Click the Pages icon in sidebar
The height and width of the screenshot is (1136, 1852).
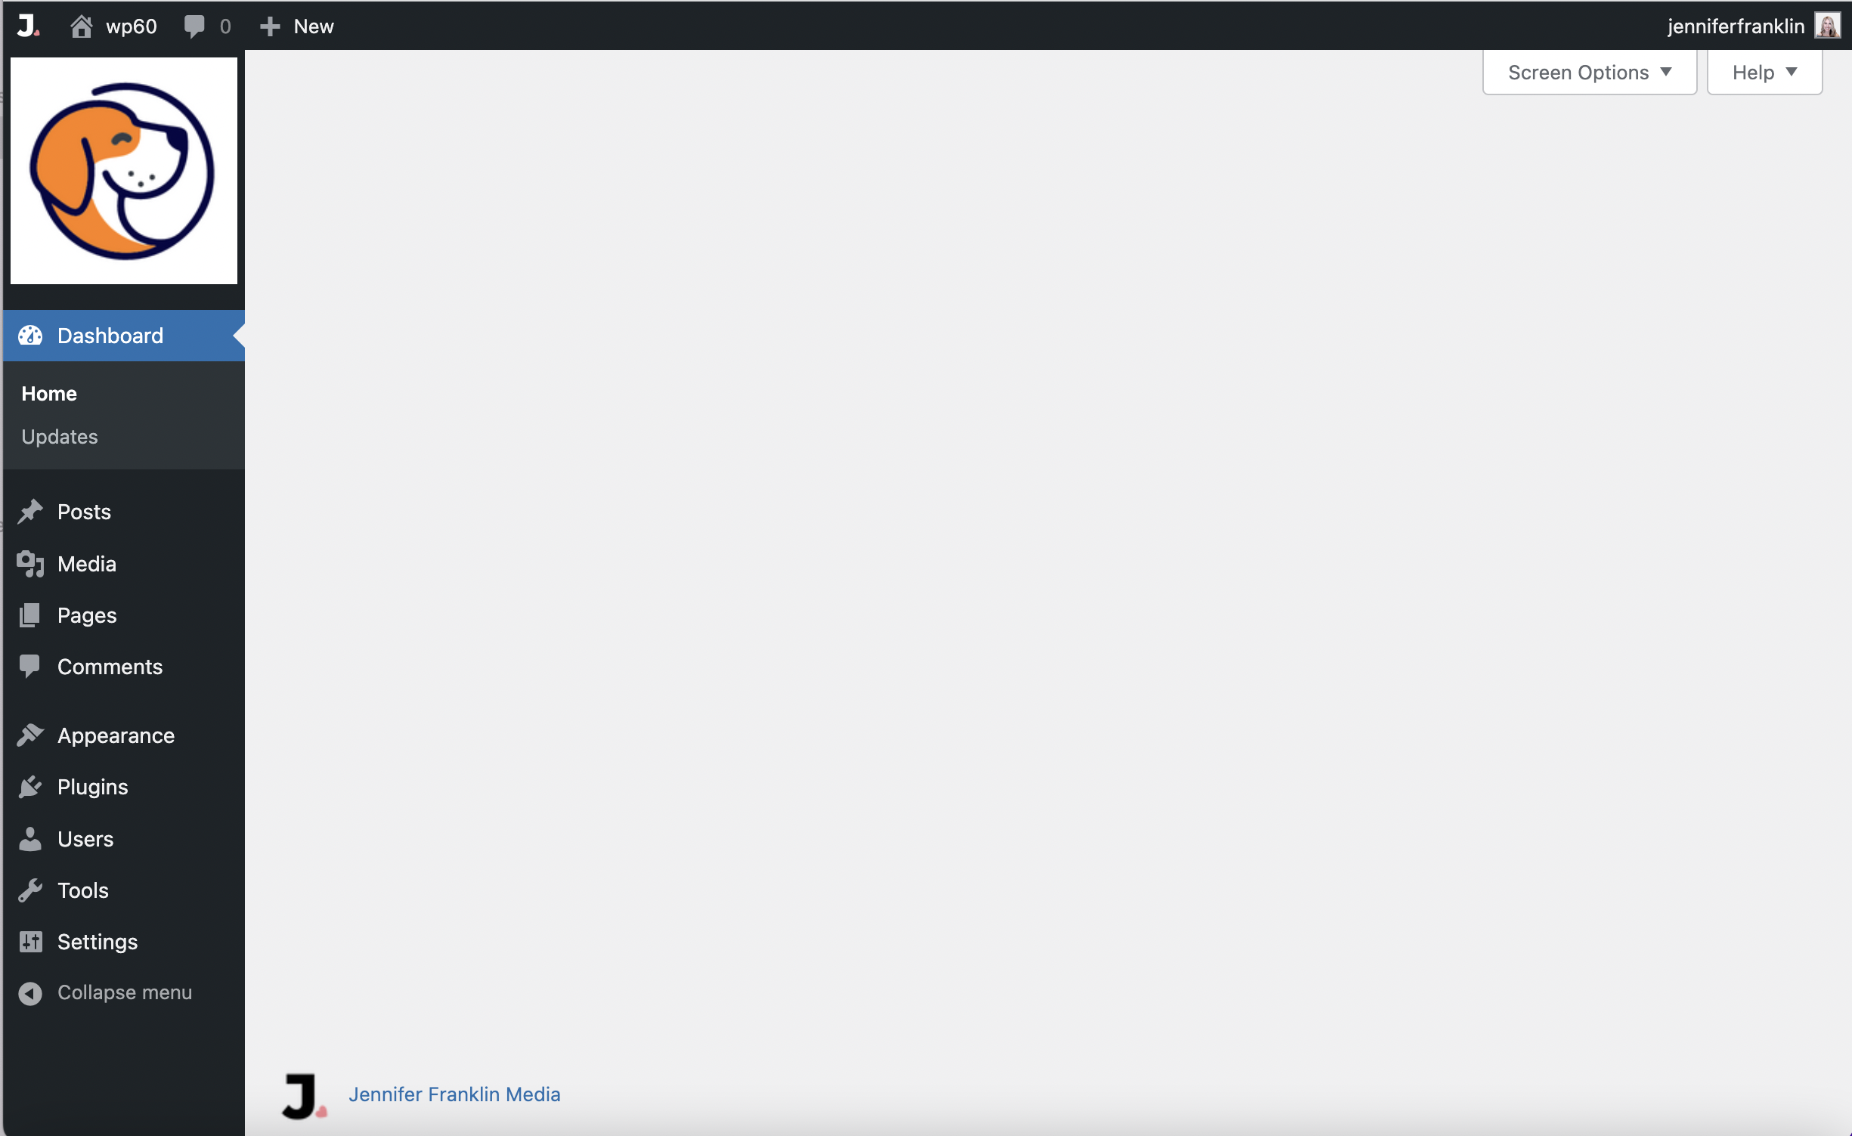coord(29,614)
